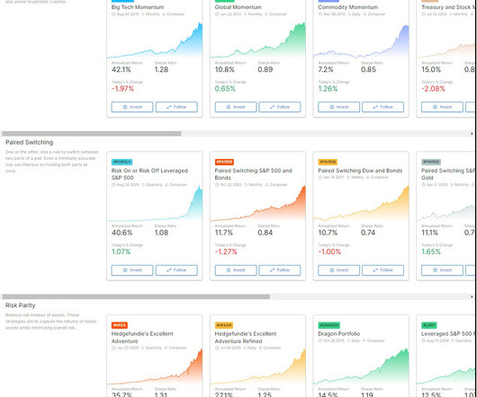
Task: Select the 0.65% today's change value
Action: [225, 89]
